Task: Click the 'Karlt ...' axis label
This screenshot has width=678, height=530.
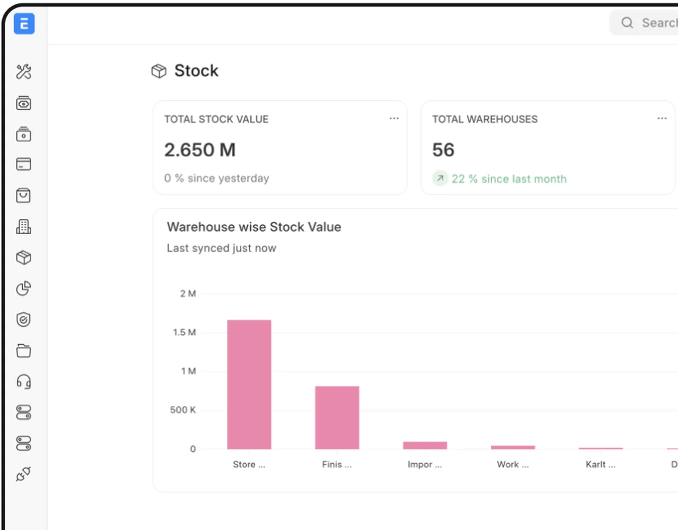Action: pyautogui.click(x=601, y=464)
